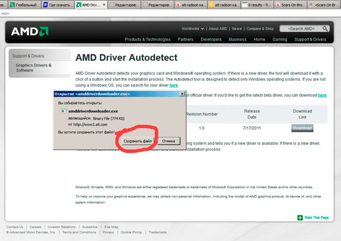Screen dimensions: 341x241
Task: Open the Investor Relations footer link
Action: 61,227
